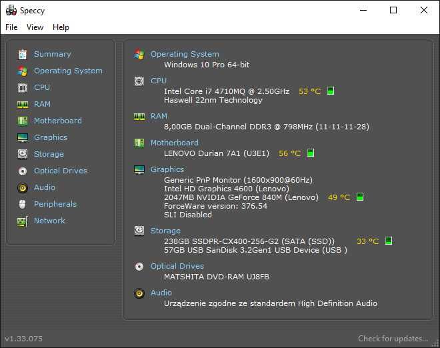Click the Peripherals mouse icon in sidebar
The height and width of the screenshot is (348, 440).
pyautogui.click(x=23, y=204)
